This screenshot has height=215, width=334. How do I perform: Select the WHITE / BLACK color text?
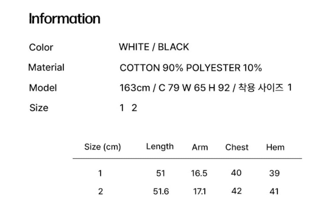[x=154, y=47]
